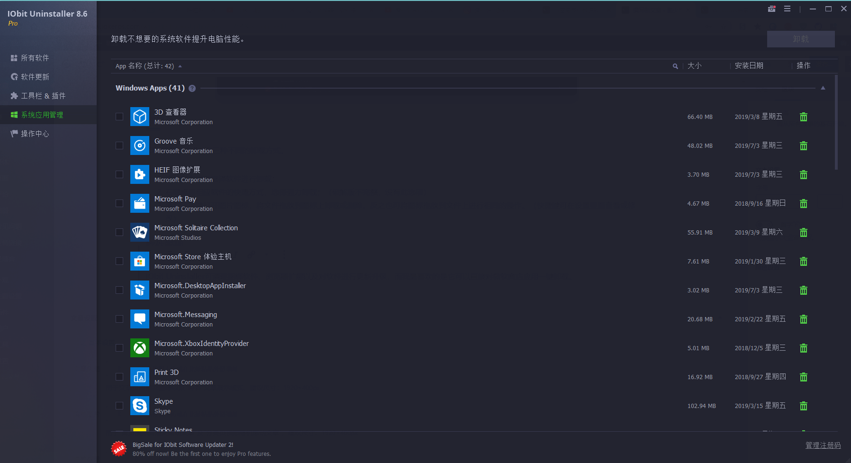Click the trash icon for Microsoft.Messaging
This screenshot has height=463, width=851.
[804, 319]
